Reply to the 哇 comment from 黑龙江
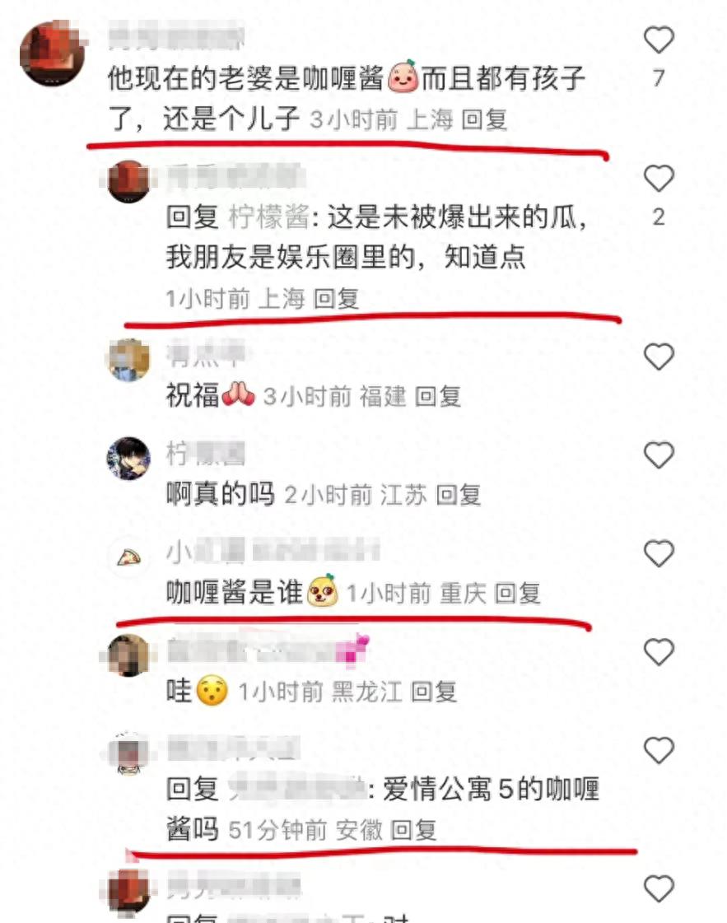 point(433,692)
